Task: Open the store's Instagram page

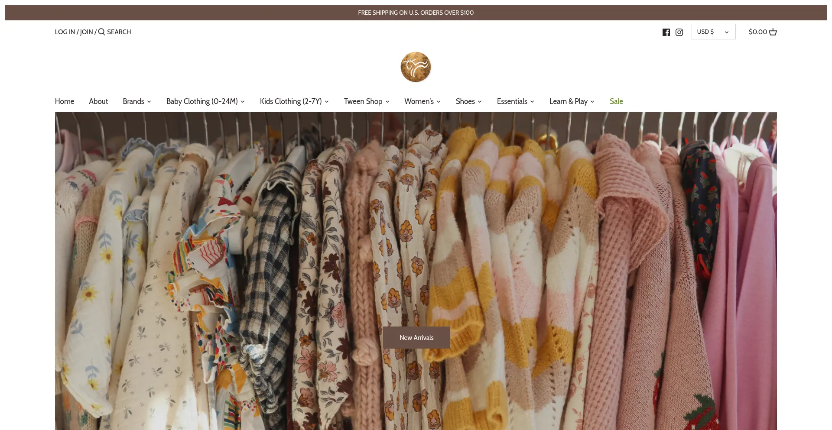Action: point(679,32)
